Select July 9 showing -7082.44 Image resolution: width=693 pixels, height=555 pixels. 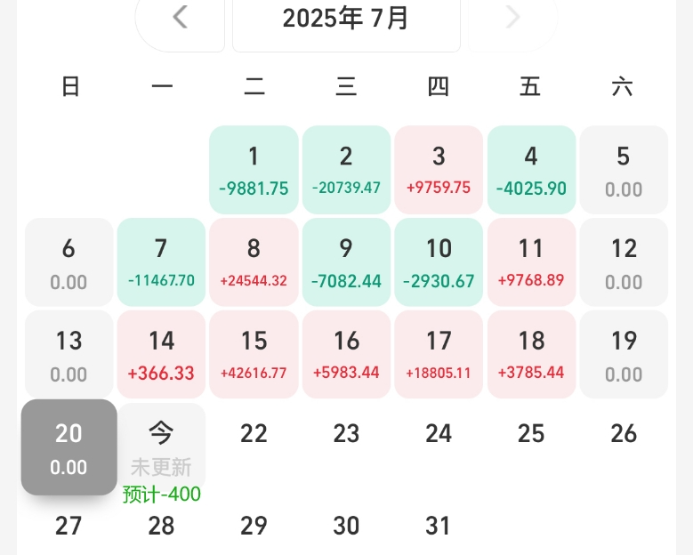tap(347, 262)
